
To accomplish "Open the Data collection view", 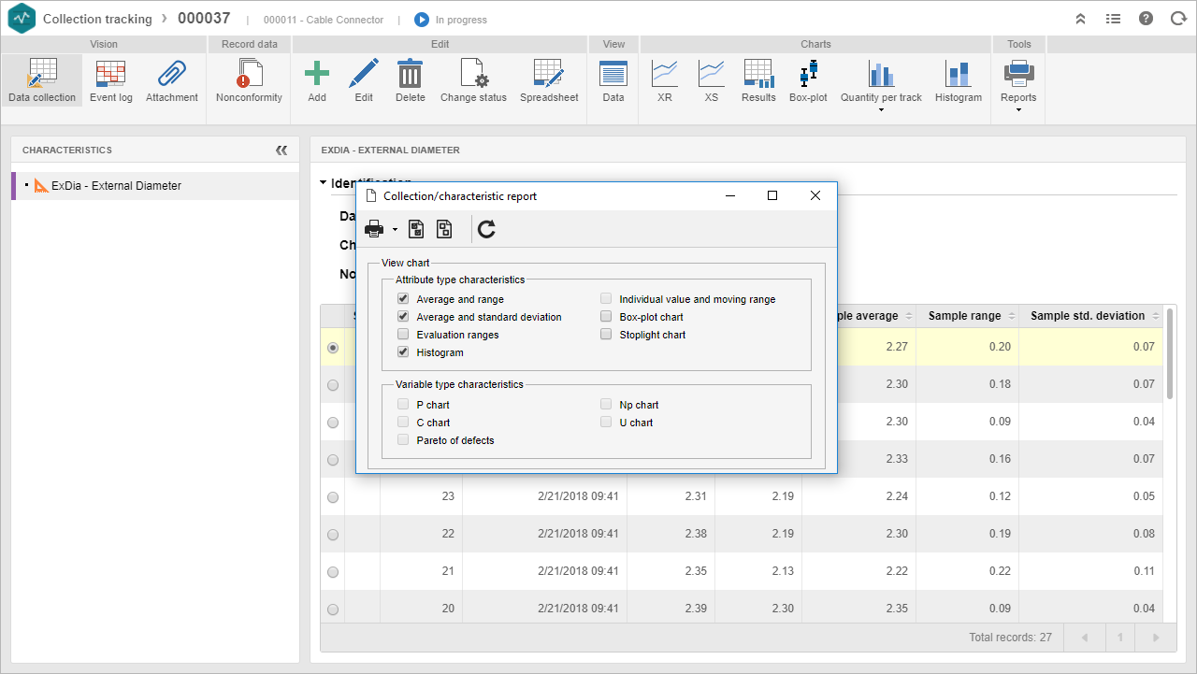I will pos(42,79).
